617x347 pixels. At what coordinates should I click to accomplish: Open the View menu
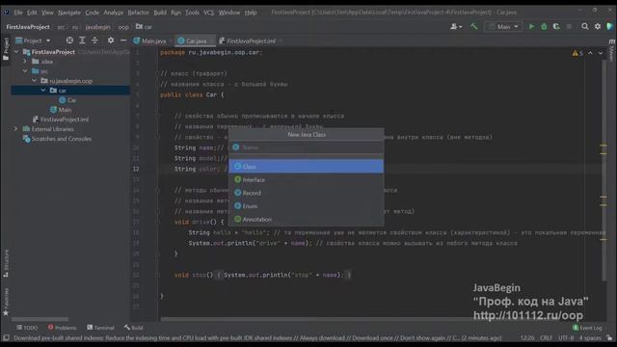point(47,13)
